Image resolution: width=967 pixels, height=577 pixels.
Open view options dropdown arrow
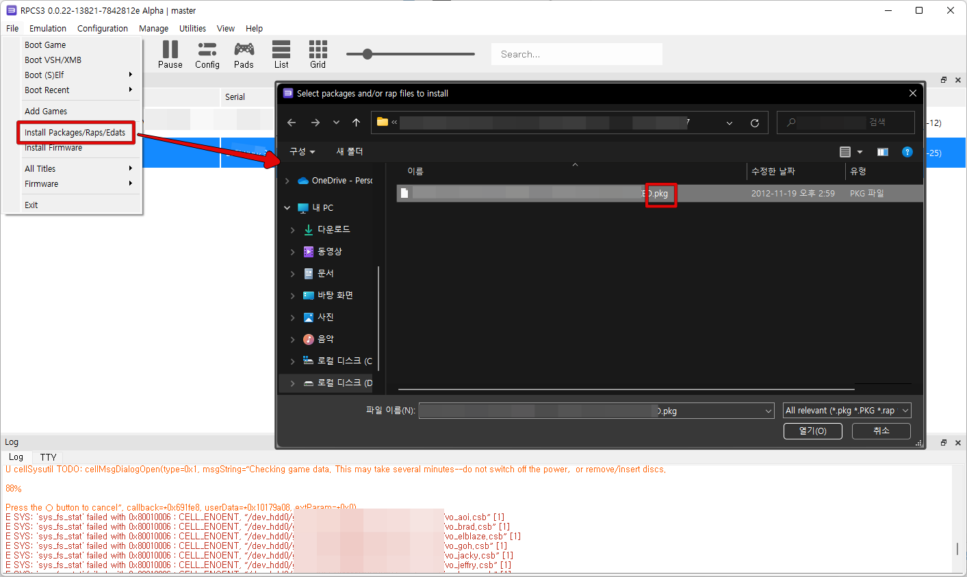pyautogui.click(x=860, y=152)
